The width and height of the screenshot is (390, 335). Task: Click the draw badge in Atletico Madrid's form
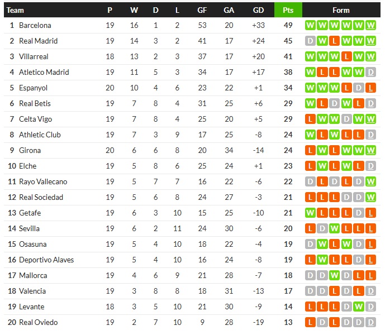(x=371, y=72)
